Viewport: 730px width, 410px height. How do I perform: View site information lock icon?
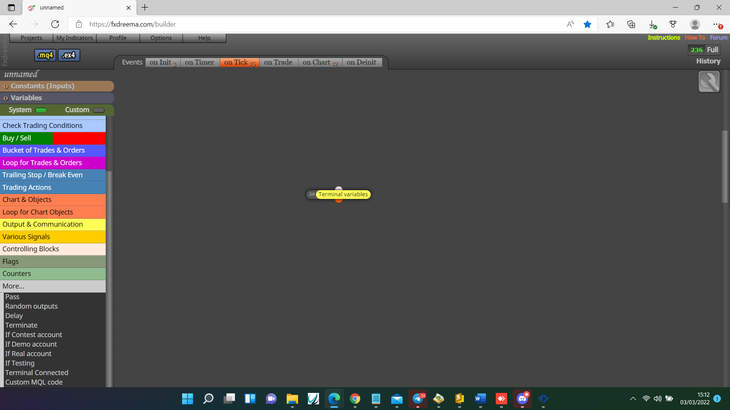click(79, 24)
